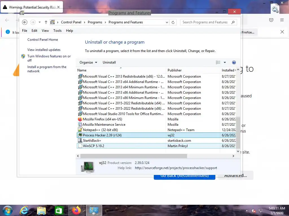This screenshot has width=289, height=216.
Task: Click the Mozilla Firefox program icon in list
Action: pos(80,119)
